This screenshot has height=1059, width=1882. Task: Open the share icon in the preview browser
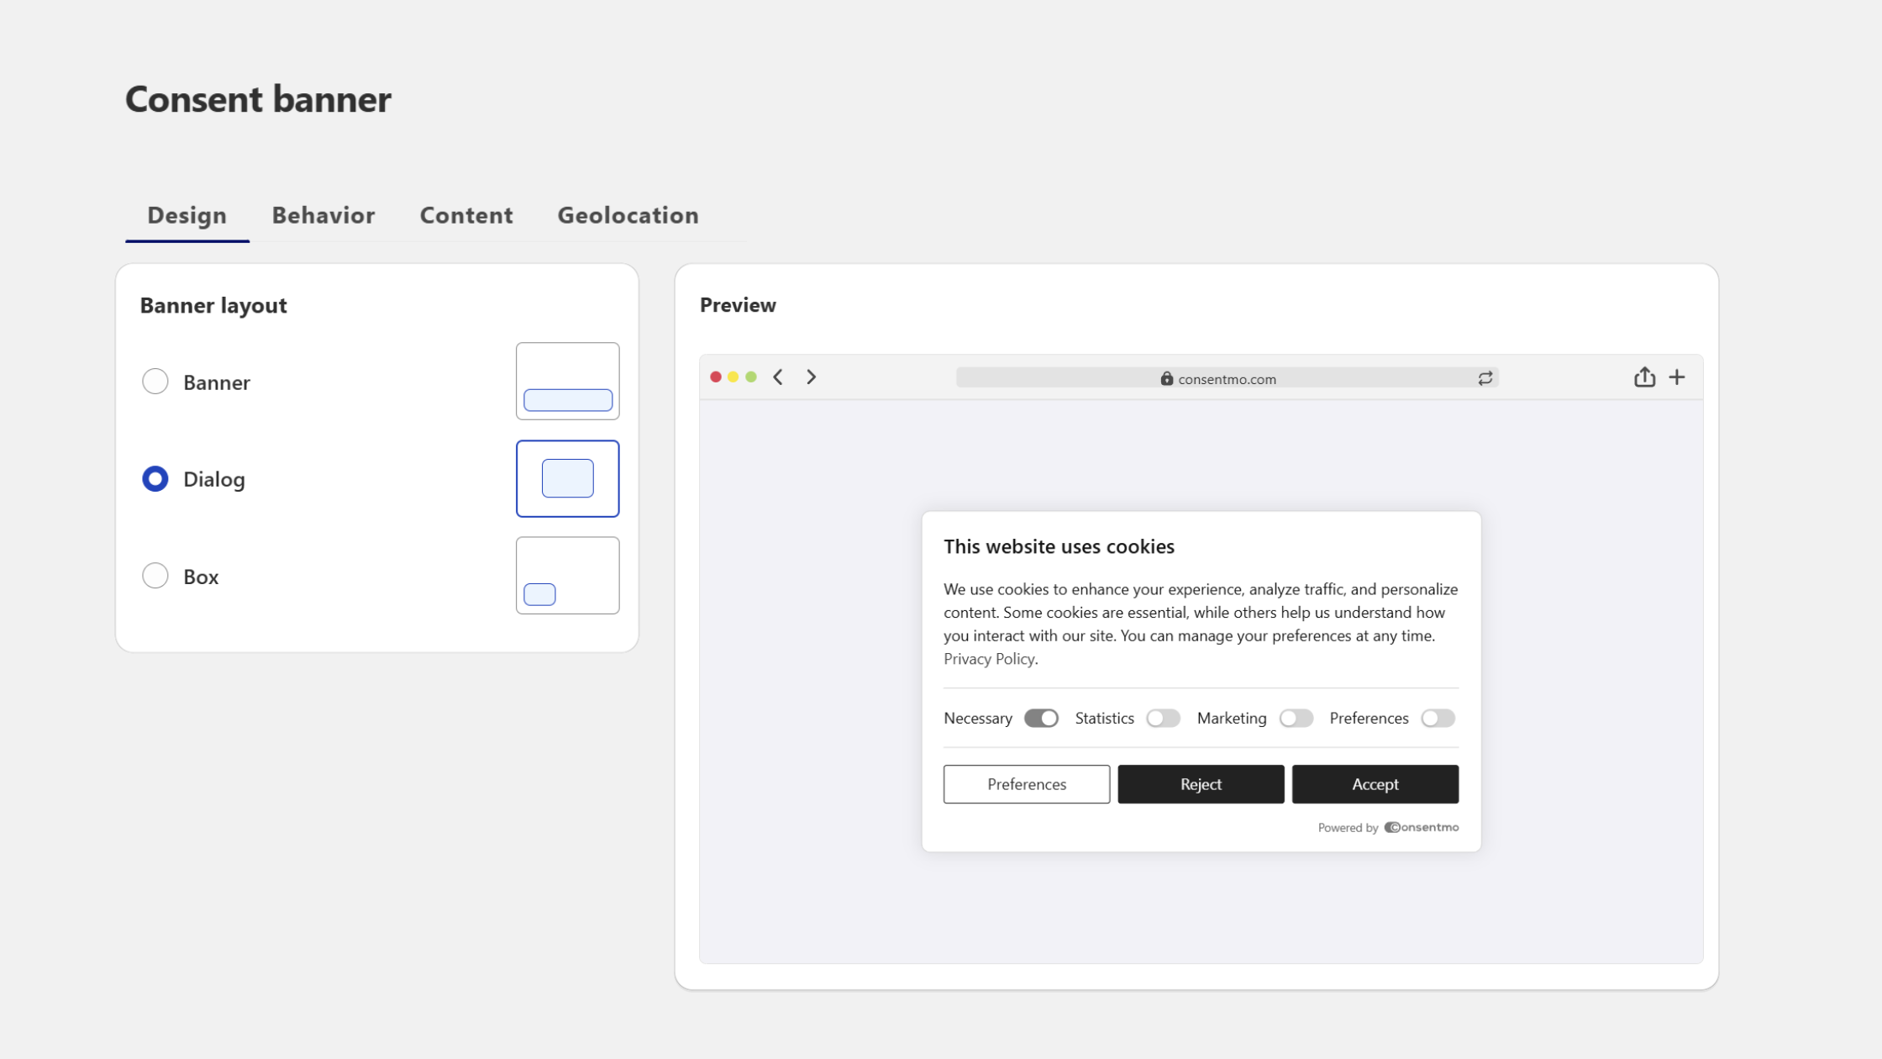pyautogui.click(x=1644, y=377)
